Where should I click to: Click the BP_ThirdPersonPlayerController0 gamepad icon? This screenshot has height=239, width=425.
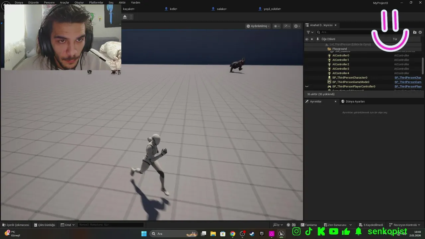click(329, 86)
